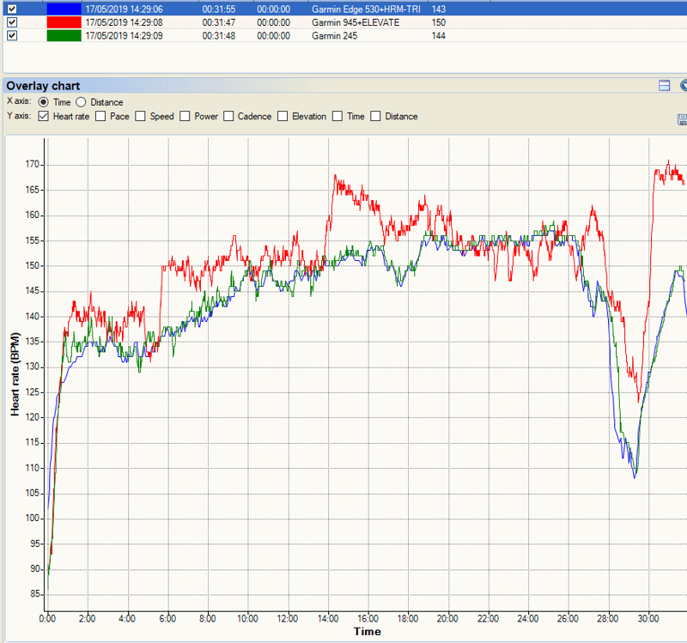The height and width of the screenshot is (643, 687).
Task: Click the Time label below the chart
Action: point(368,631)
